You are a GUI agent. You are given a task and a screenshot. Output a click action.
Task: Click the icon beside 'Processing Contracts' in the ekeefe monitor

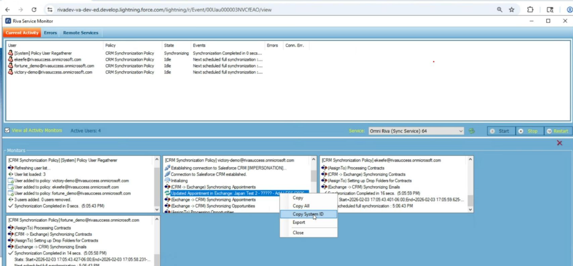(324, 168)
